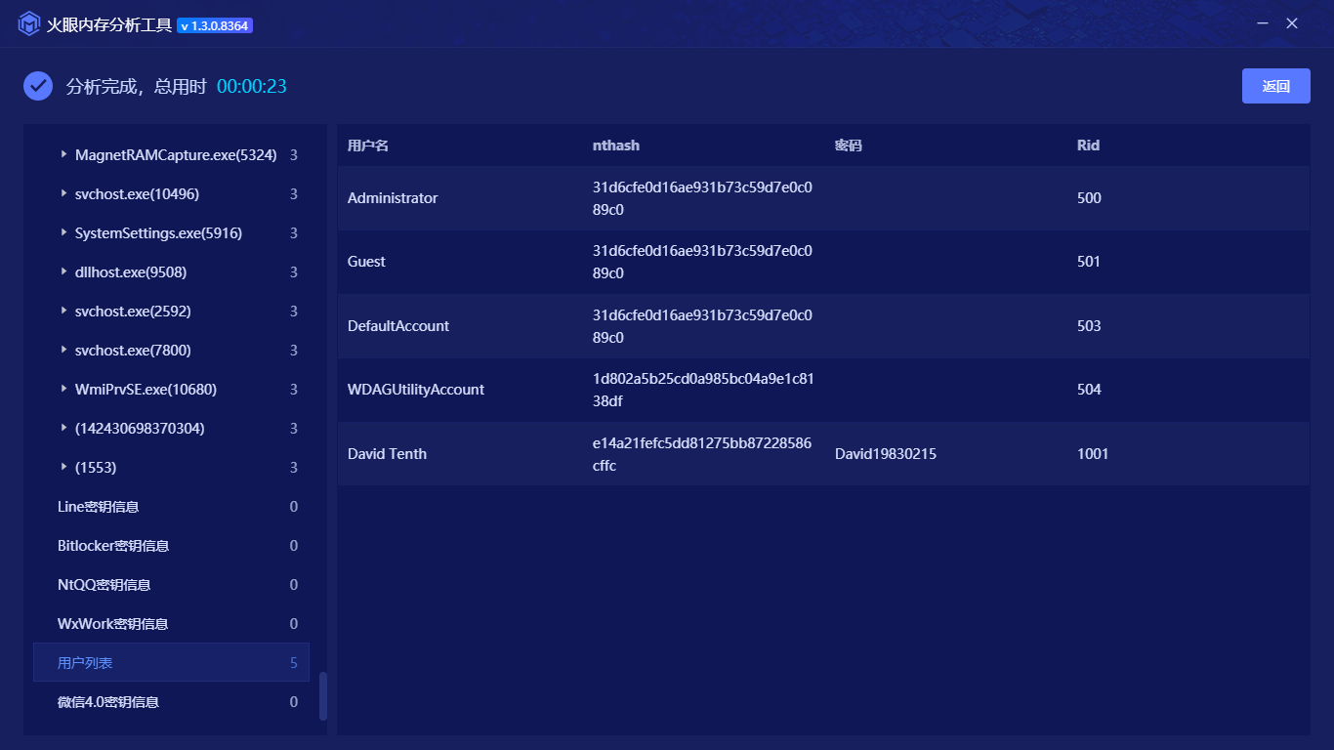Click the 返回 button
The image size is (1334, 750).
click(x=1275, y=86)
